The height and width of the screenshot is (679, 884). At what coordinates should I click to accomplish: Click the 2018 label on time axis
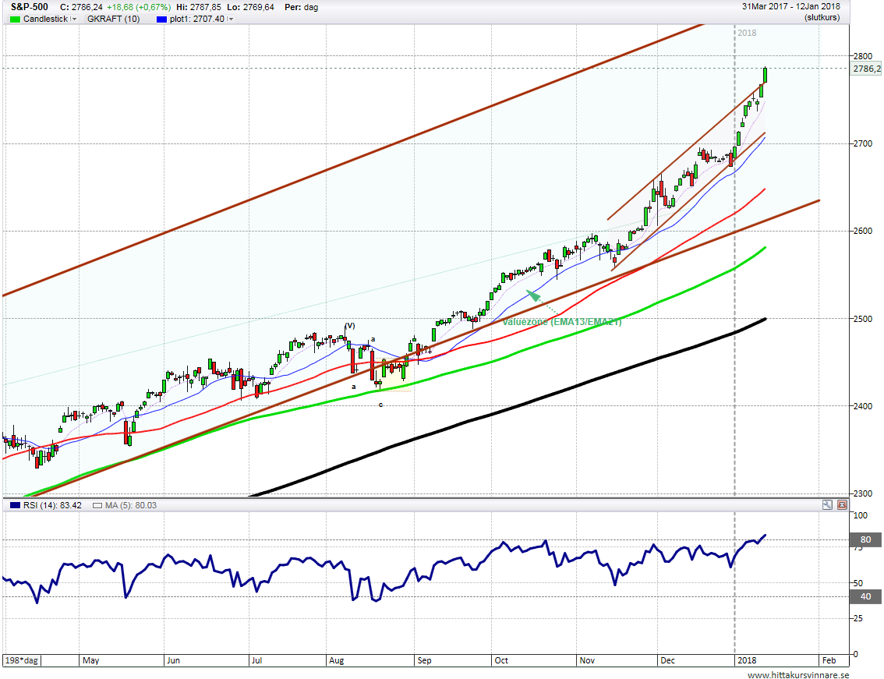[747, 660]
